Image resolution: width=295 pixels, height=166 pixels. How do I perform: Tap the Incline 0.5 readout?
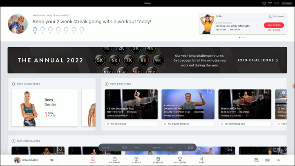(114, 148)
